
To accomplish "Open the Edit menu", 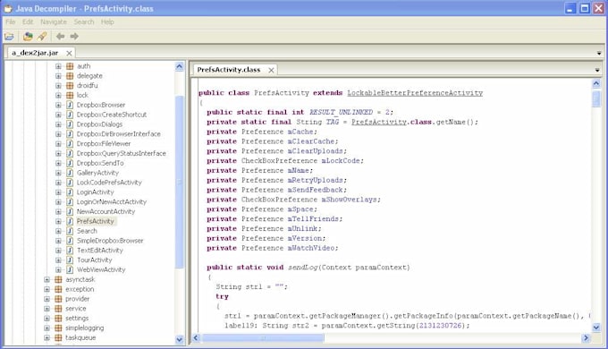I will (28, 21).
